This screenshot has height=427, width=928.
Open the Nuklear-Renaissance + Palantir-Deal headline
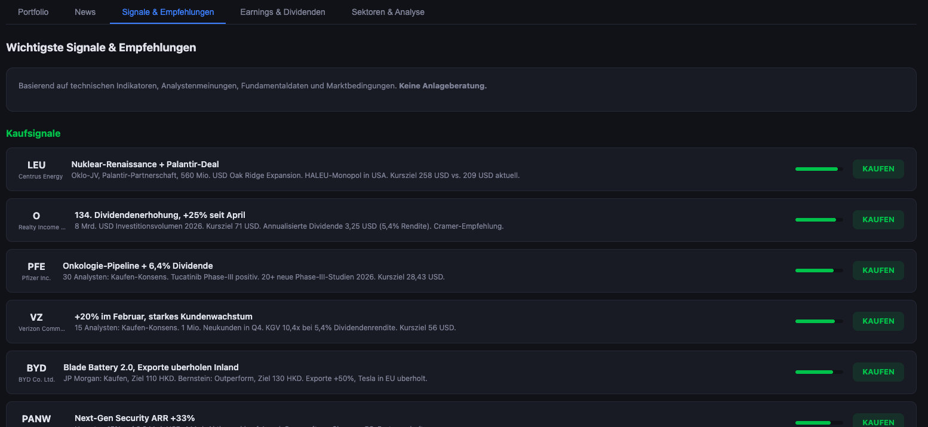click(145, 164)
